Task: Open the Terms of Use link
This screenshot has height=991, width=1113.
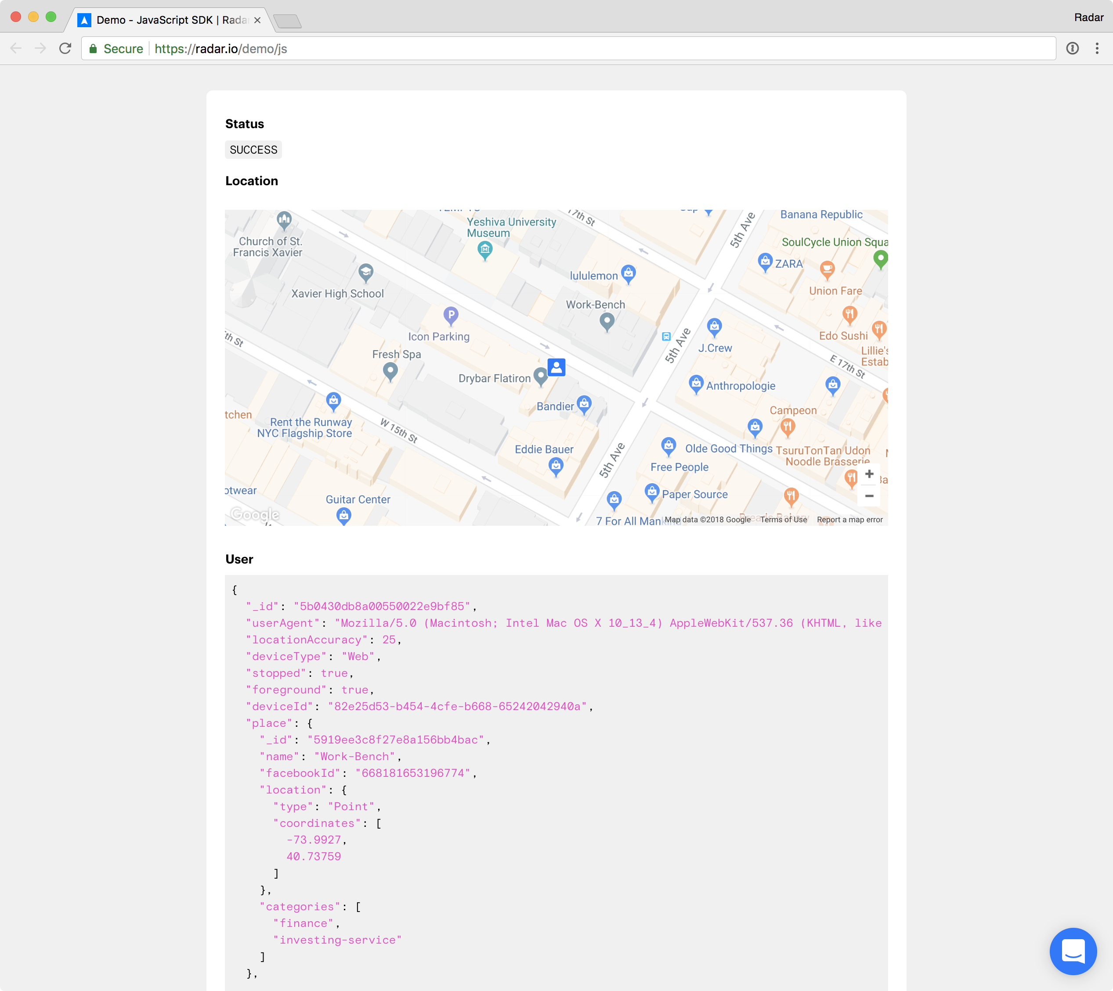Action: [x=784, y=520]
